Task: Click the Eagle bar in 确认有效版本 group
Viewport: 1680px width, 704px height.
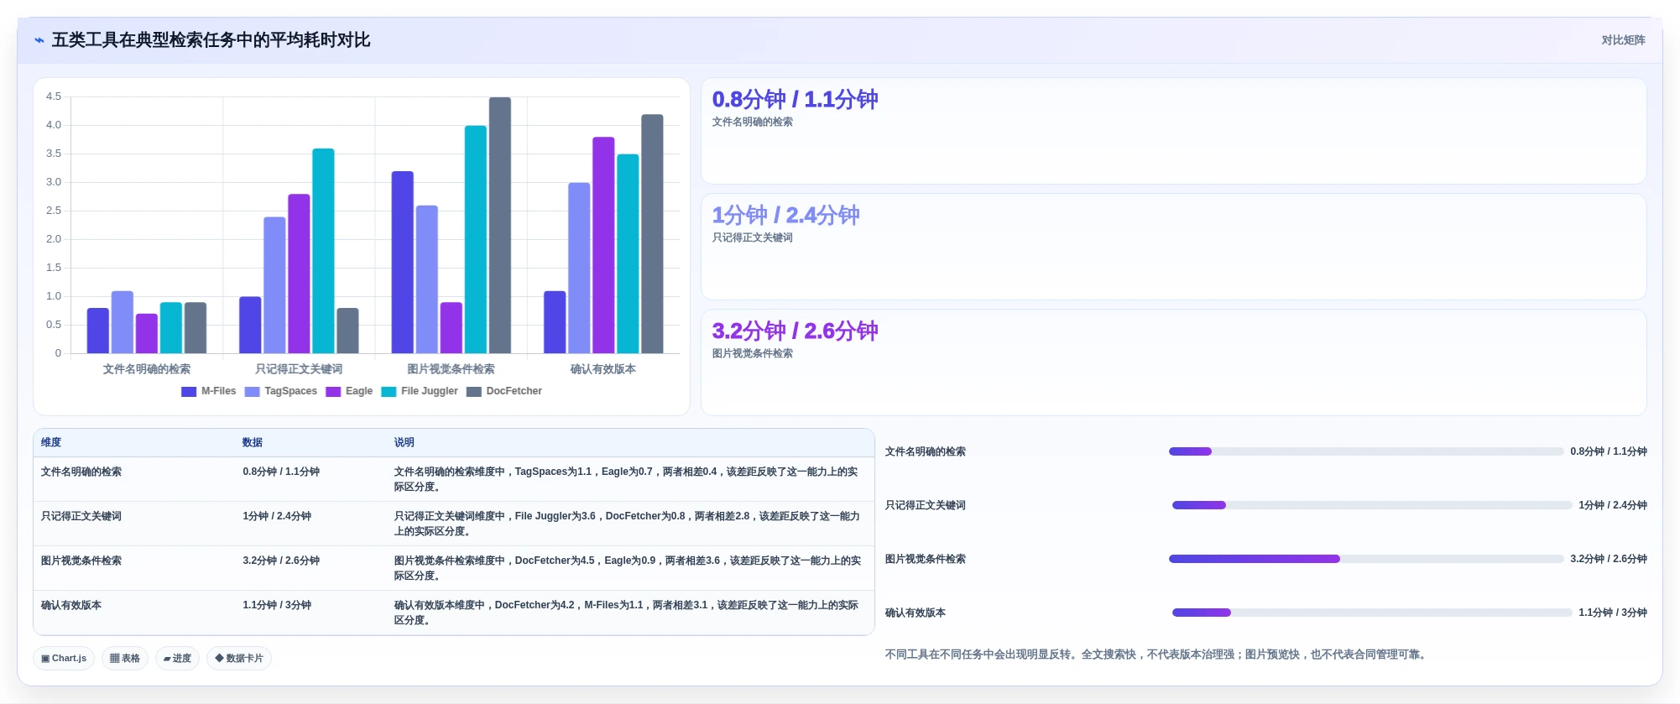Action: (x=603, y=245)
